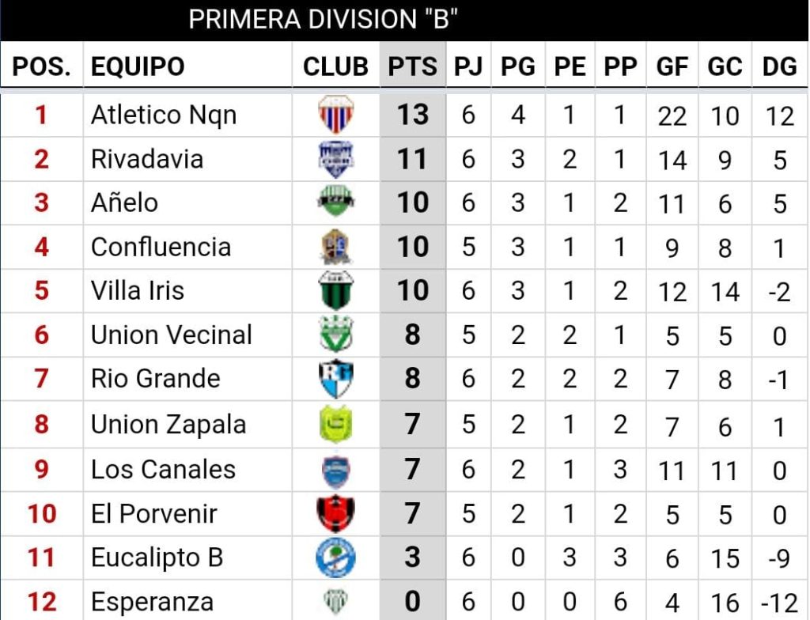This screenshot has width=810, height=620.
Task: Select the EQUIPO column header
Action: point(138,67)
